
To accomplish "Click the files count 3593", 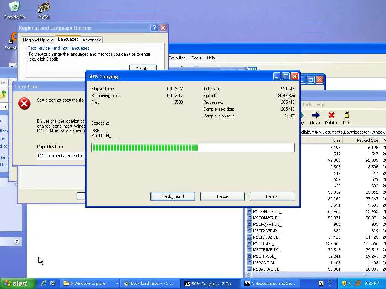I will coord(178,102).
